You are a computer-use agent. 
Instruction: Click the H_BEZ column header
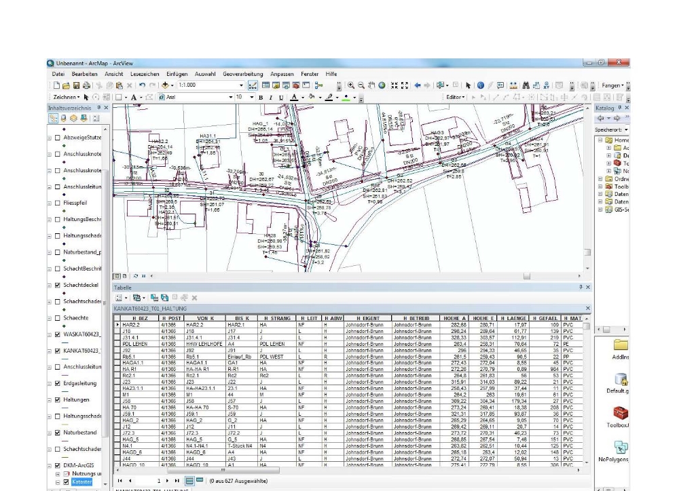[139, 318]
